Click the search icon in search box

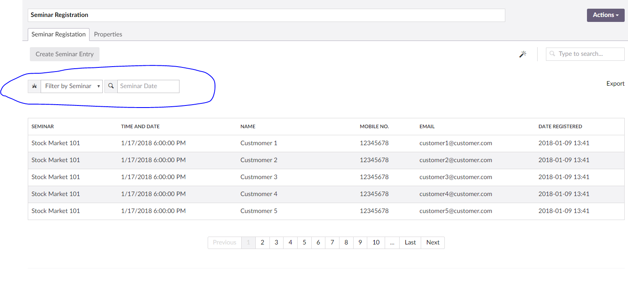[552, 54]
